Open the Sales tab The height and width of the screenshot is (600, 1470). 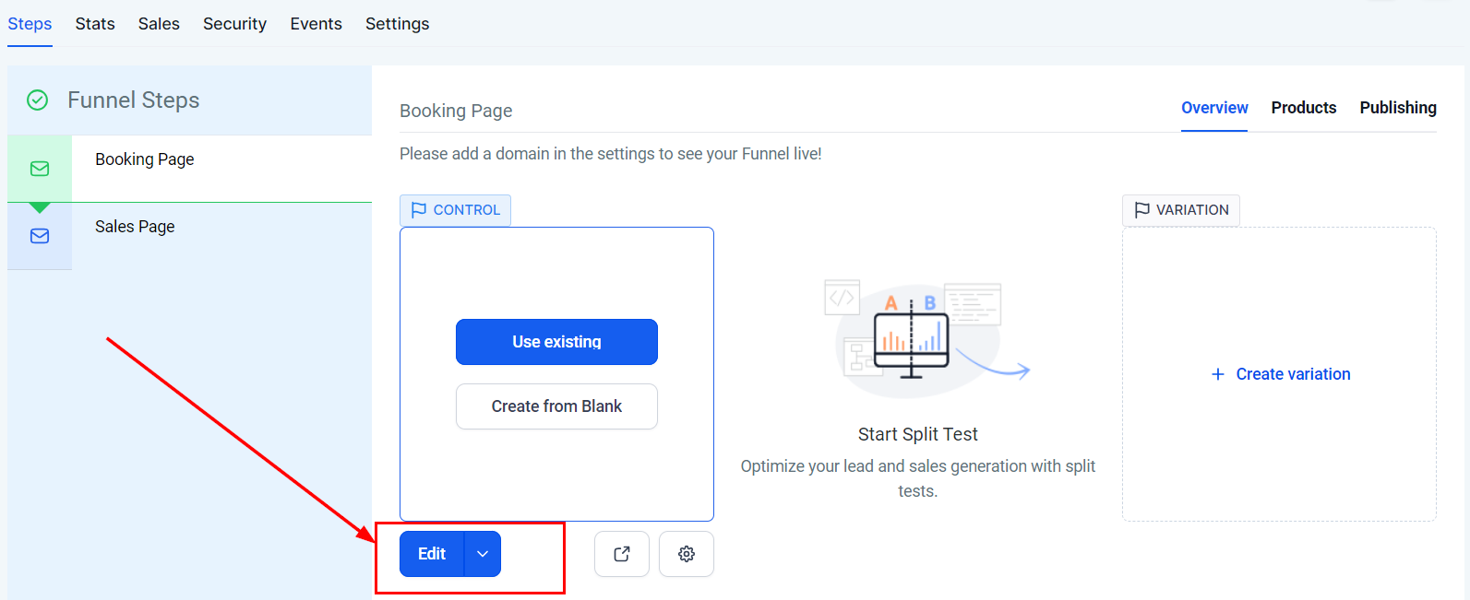coord(159,24)
